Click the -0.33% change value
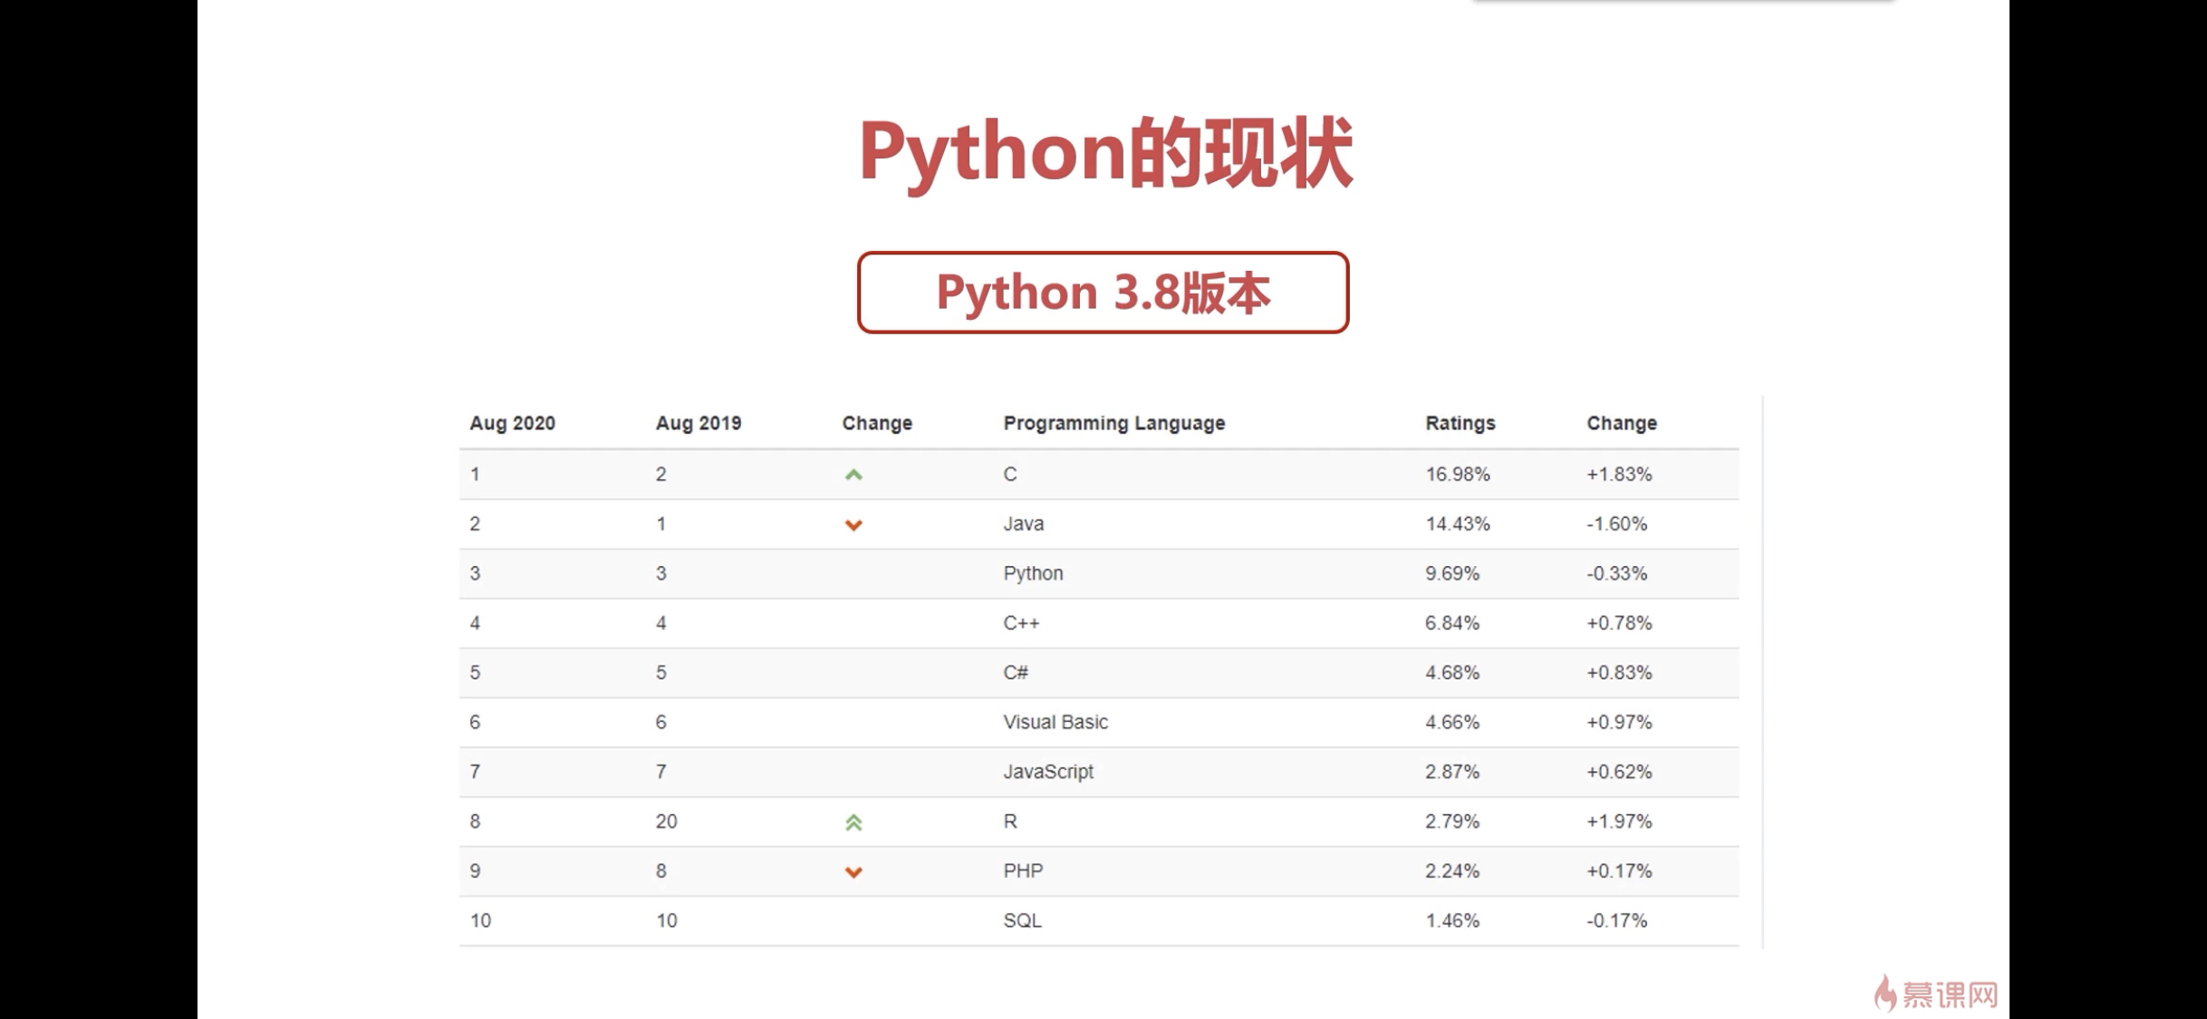 [x=1617, y=573]
